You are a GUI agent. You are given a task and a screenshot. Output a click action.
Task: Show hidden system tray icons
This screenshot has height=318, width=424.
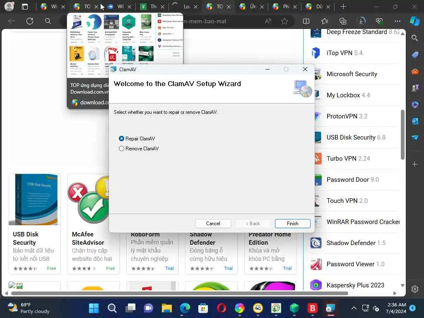[x=354, y=308]
